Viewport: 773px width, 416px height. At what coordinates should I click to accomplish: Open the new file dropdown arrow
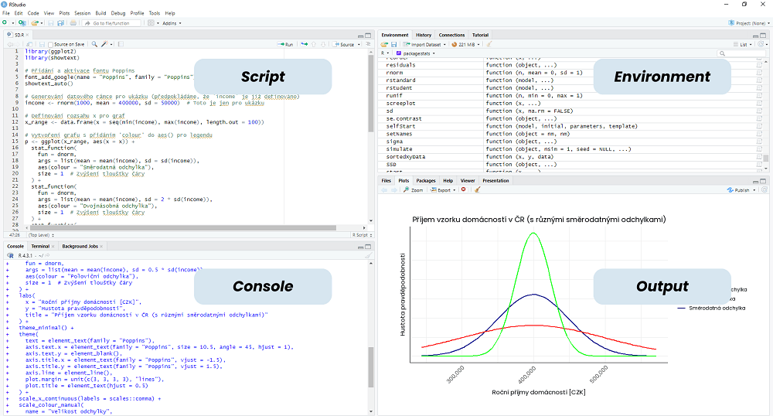(x=13, y=23)
